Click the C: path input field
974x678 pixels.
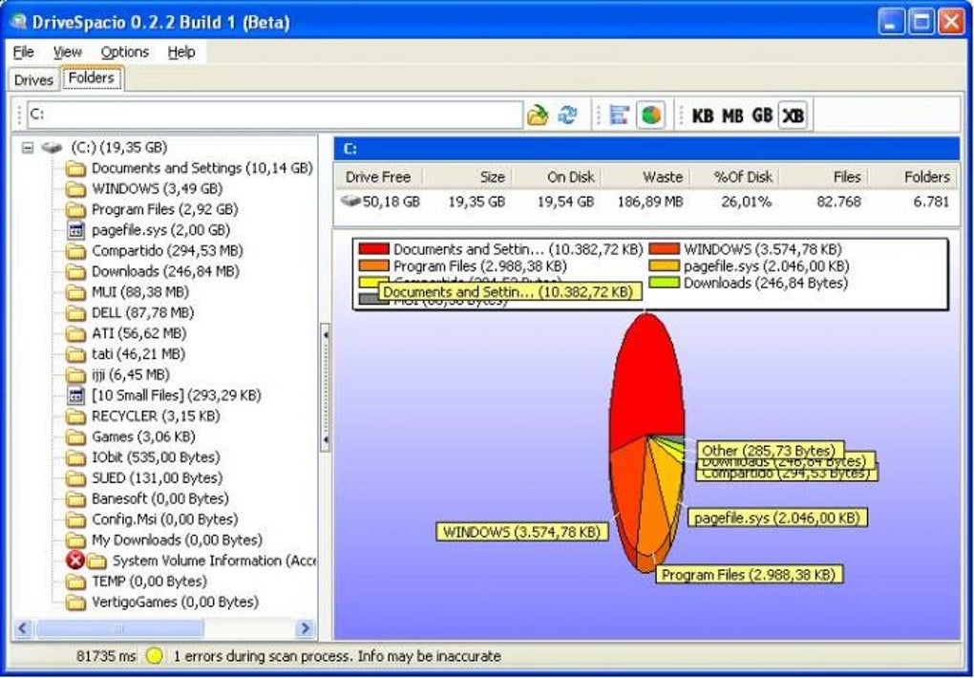pyautogui.click(x=275, y=115)
